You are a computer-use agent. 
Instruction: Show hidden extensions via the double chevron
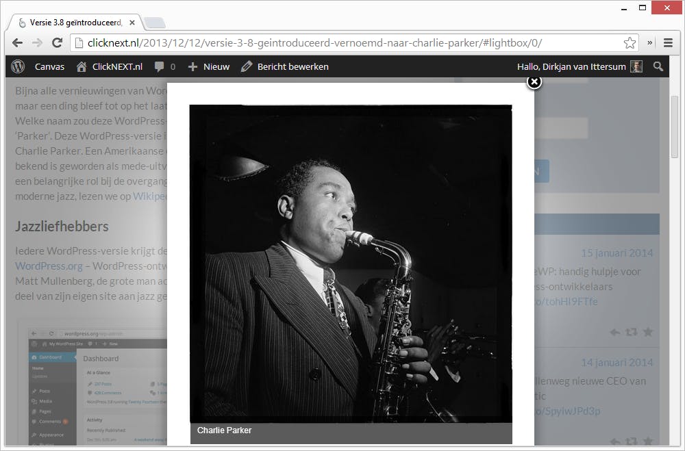click(649, 43)
